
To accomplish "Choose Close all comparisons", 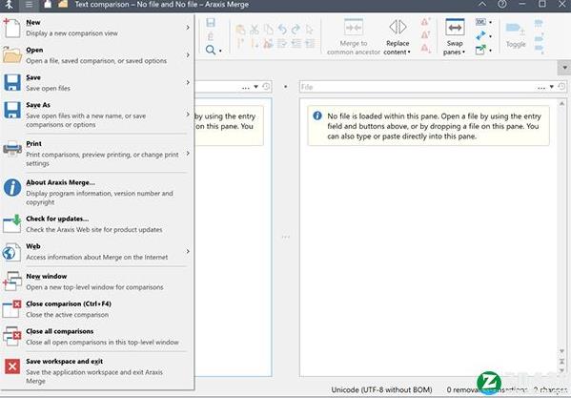I will coord(96,336).
